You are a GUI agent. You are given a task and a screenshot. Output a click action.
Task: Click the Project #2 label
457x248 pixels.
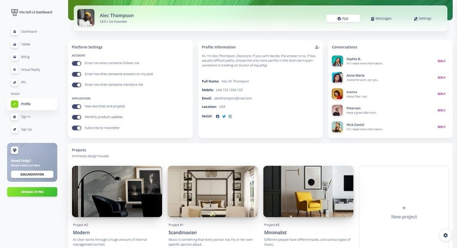[80, 225]
